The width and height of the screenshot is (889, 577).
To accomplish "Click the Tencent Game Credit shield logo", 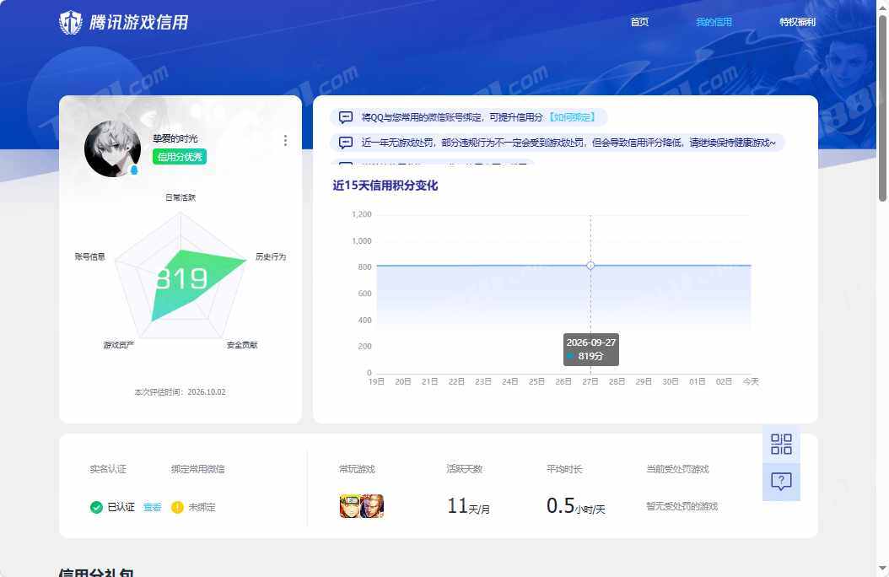I will point(70,23).
